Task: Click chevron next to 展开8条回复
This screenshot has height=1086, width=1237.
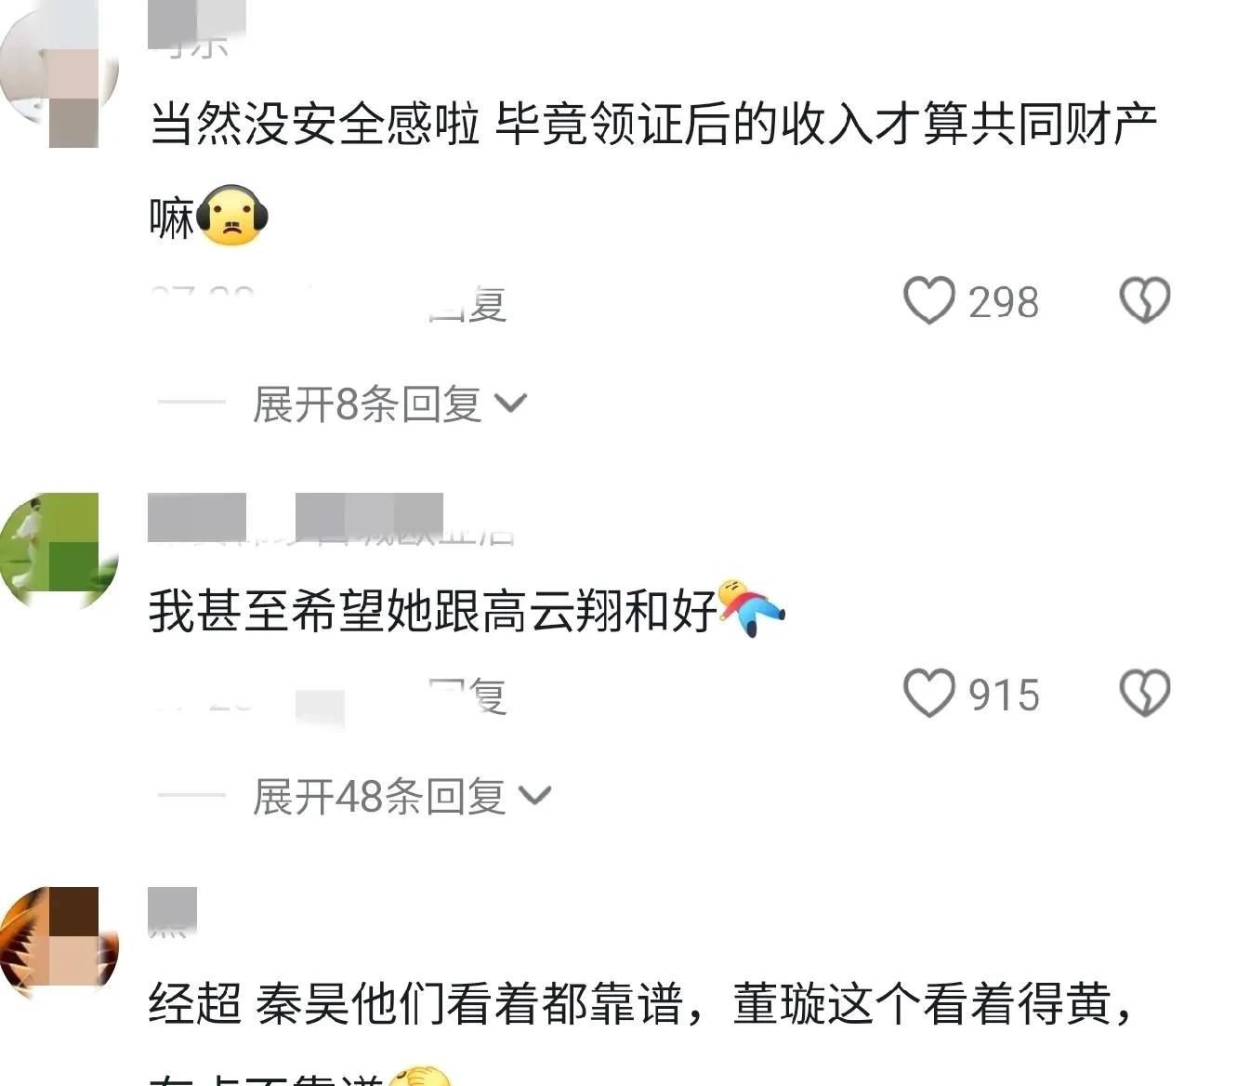Action: click(x=511, y=404)
